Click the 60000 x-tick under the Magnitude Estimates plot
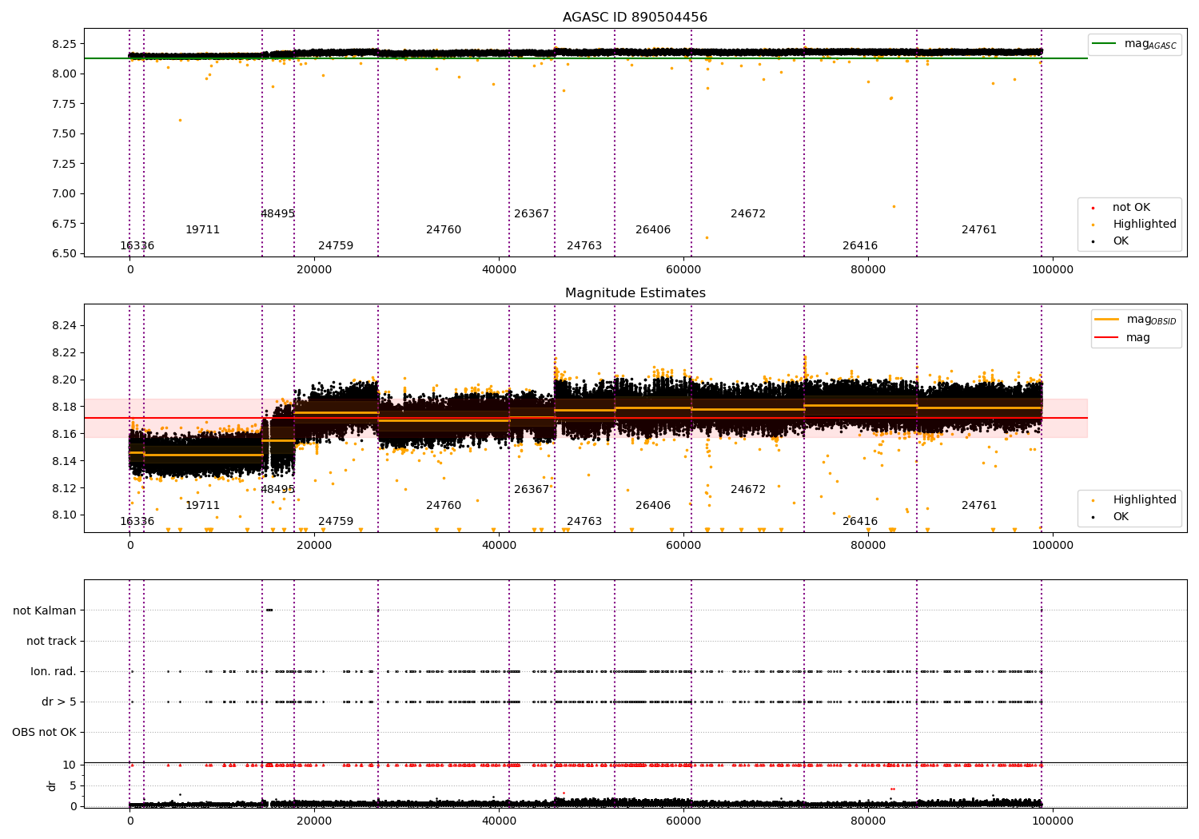 click(683, 546)
